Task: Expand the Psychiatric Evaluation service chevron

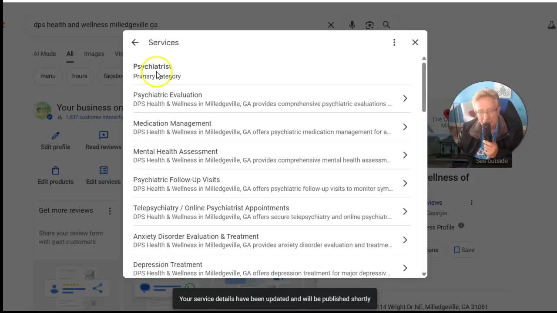Action: [x=405, y=99]
